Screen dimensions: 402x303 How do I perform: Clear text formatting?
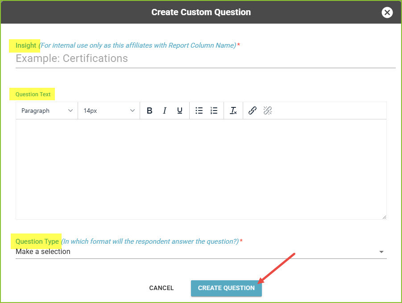pyautogui.click(x=233, y=111)
